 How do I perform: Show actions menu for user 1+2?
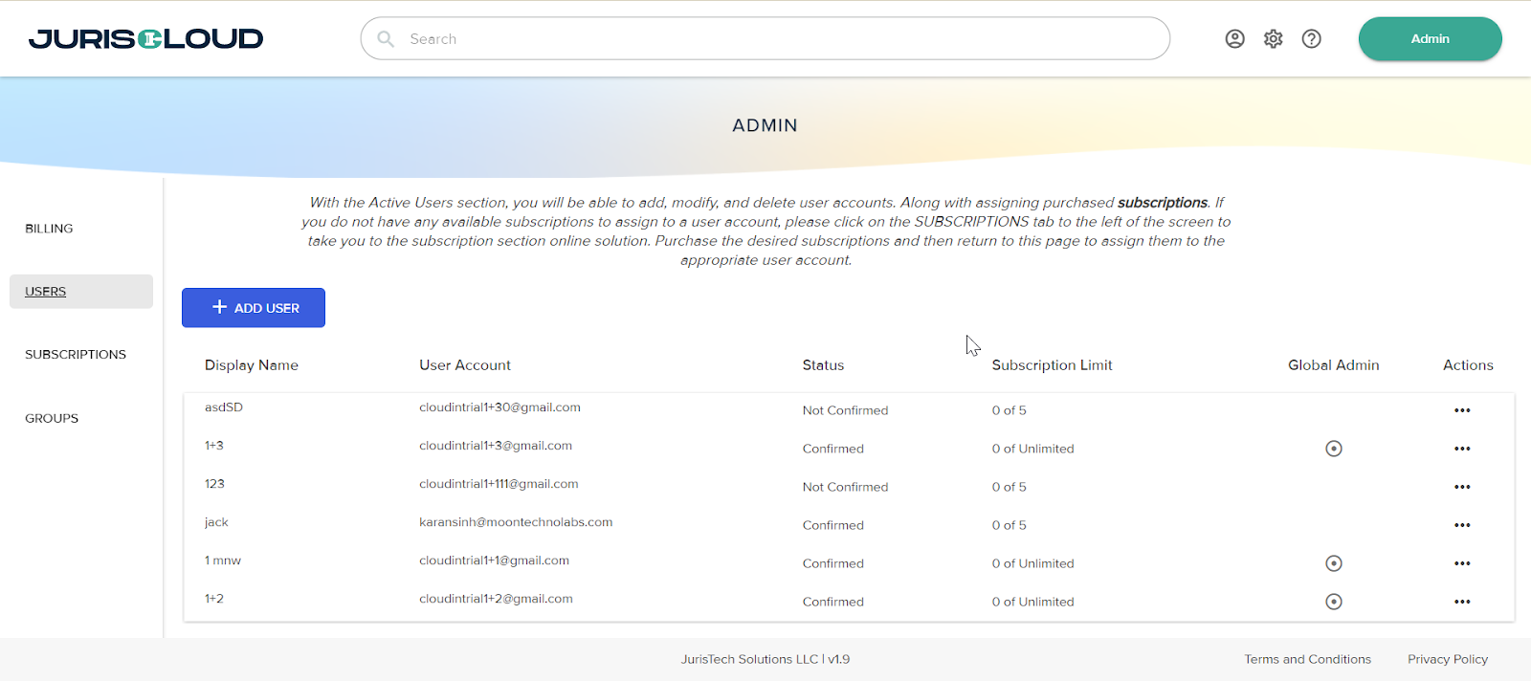point(1461,602)
